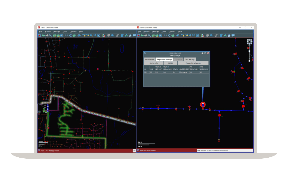Open the File menu in left viewer
This screenshot has height=182, width=288.
(x=41, y=31)
